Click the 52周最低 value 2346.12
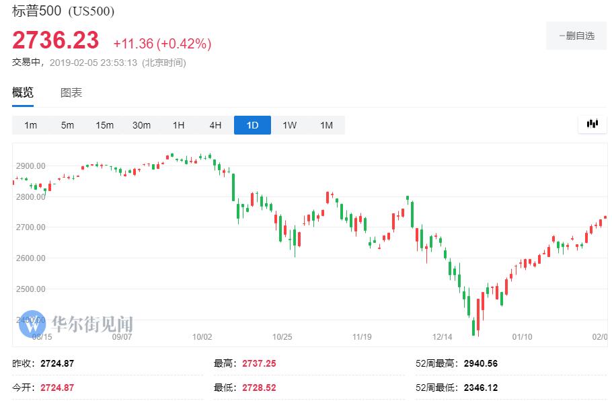The width and height of the screenshot is (612, 401). 481,388
